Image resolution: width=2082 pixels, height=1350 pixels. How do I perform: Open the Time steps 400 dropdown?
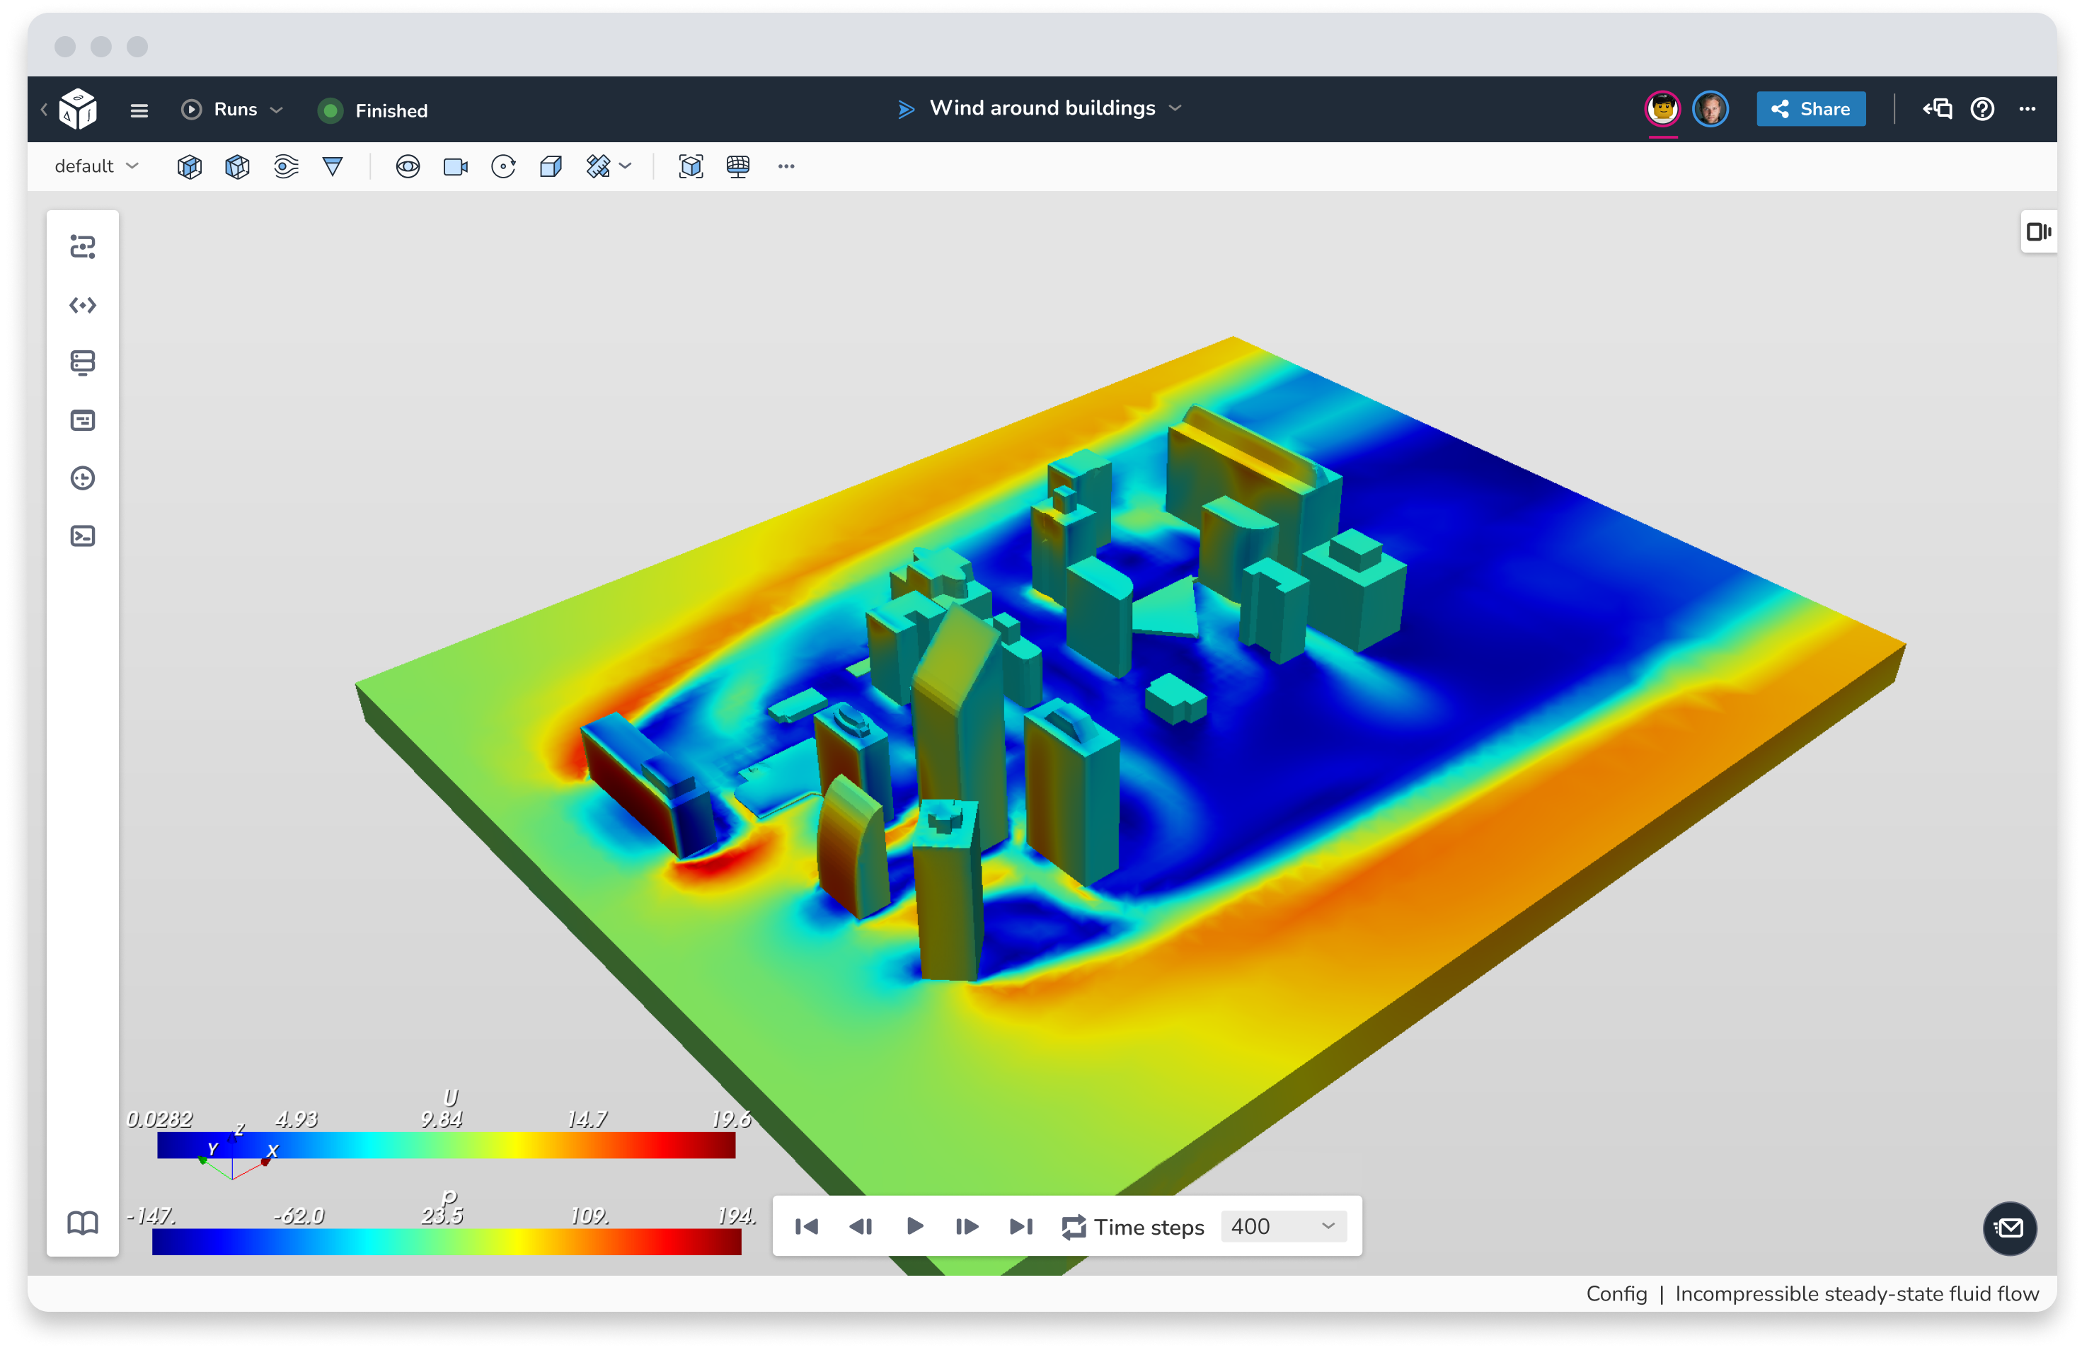click(1282, 1227)
